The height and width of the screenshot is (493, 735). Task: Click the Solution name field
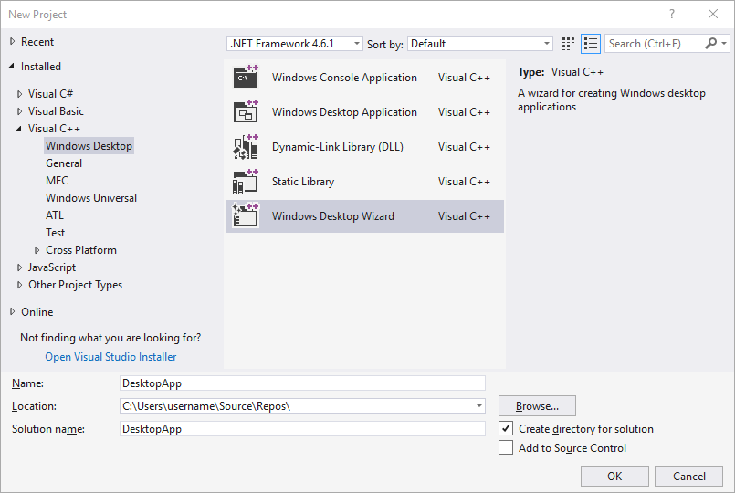[x=302, y=429]
